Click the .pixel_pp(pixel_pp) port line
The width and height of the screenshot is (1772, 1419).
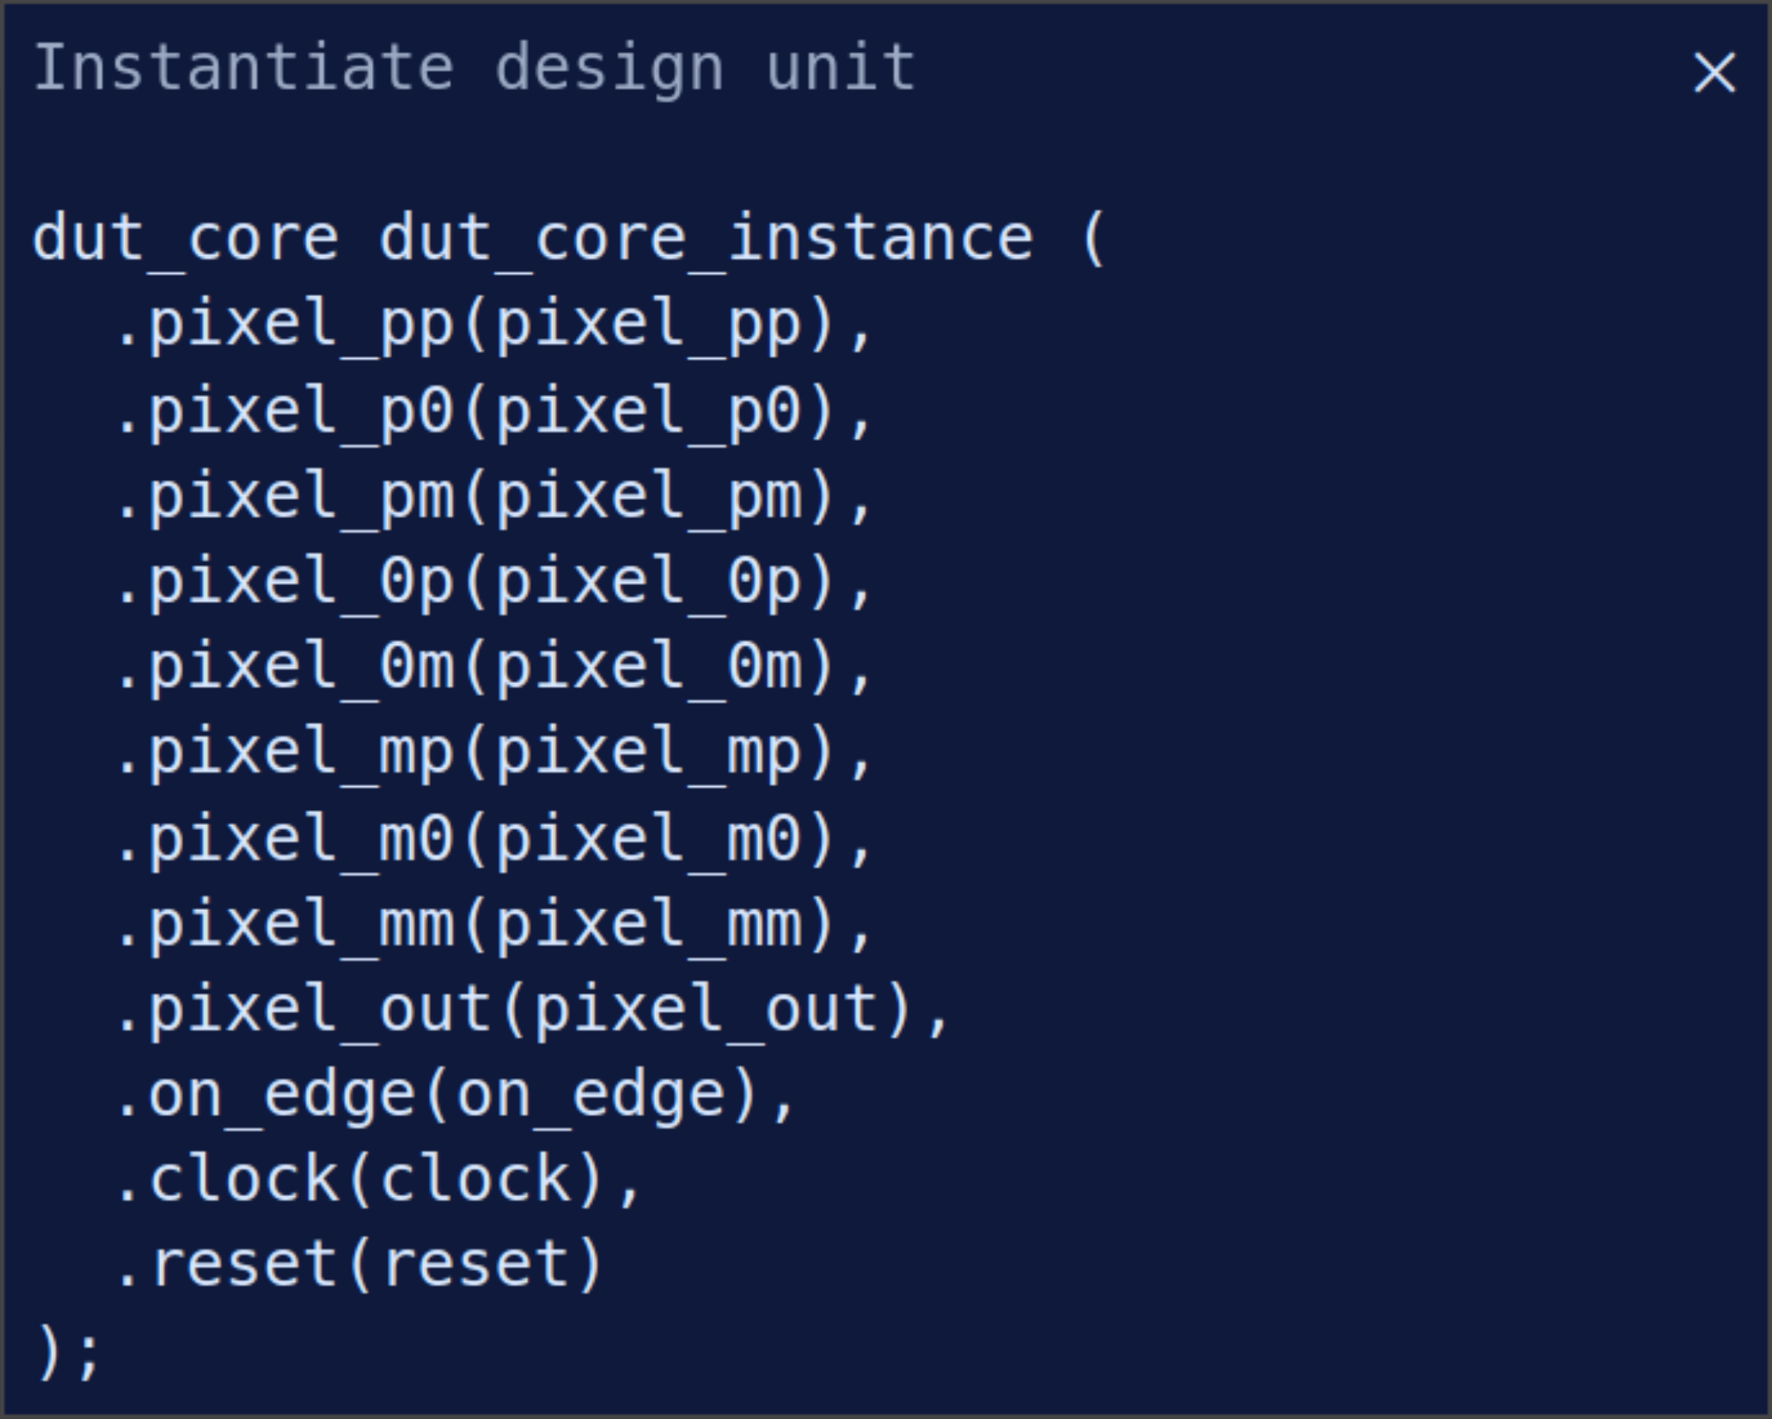tap(493, 326)
